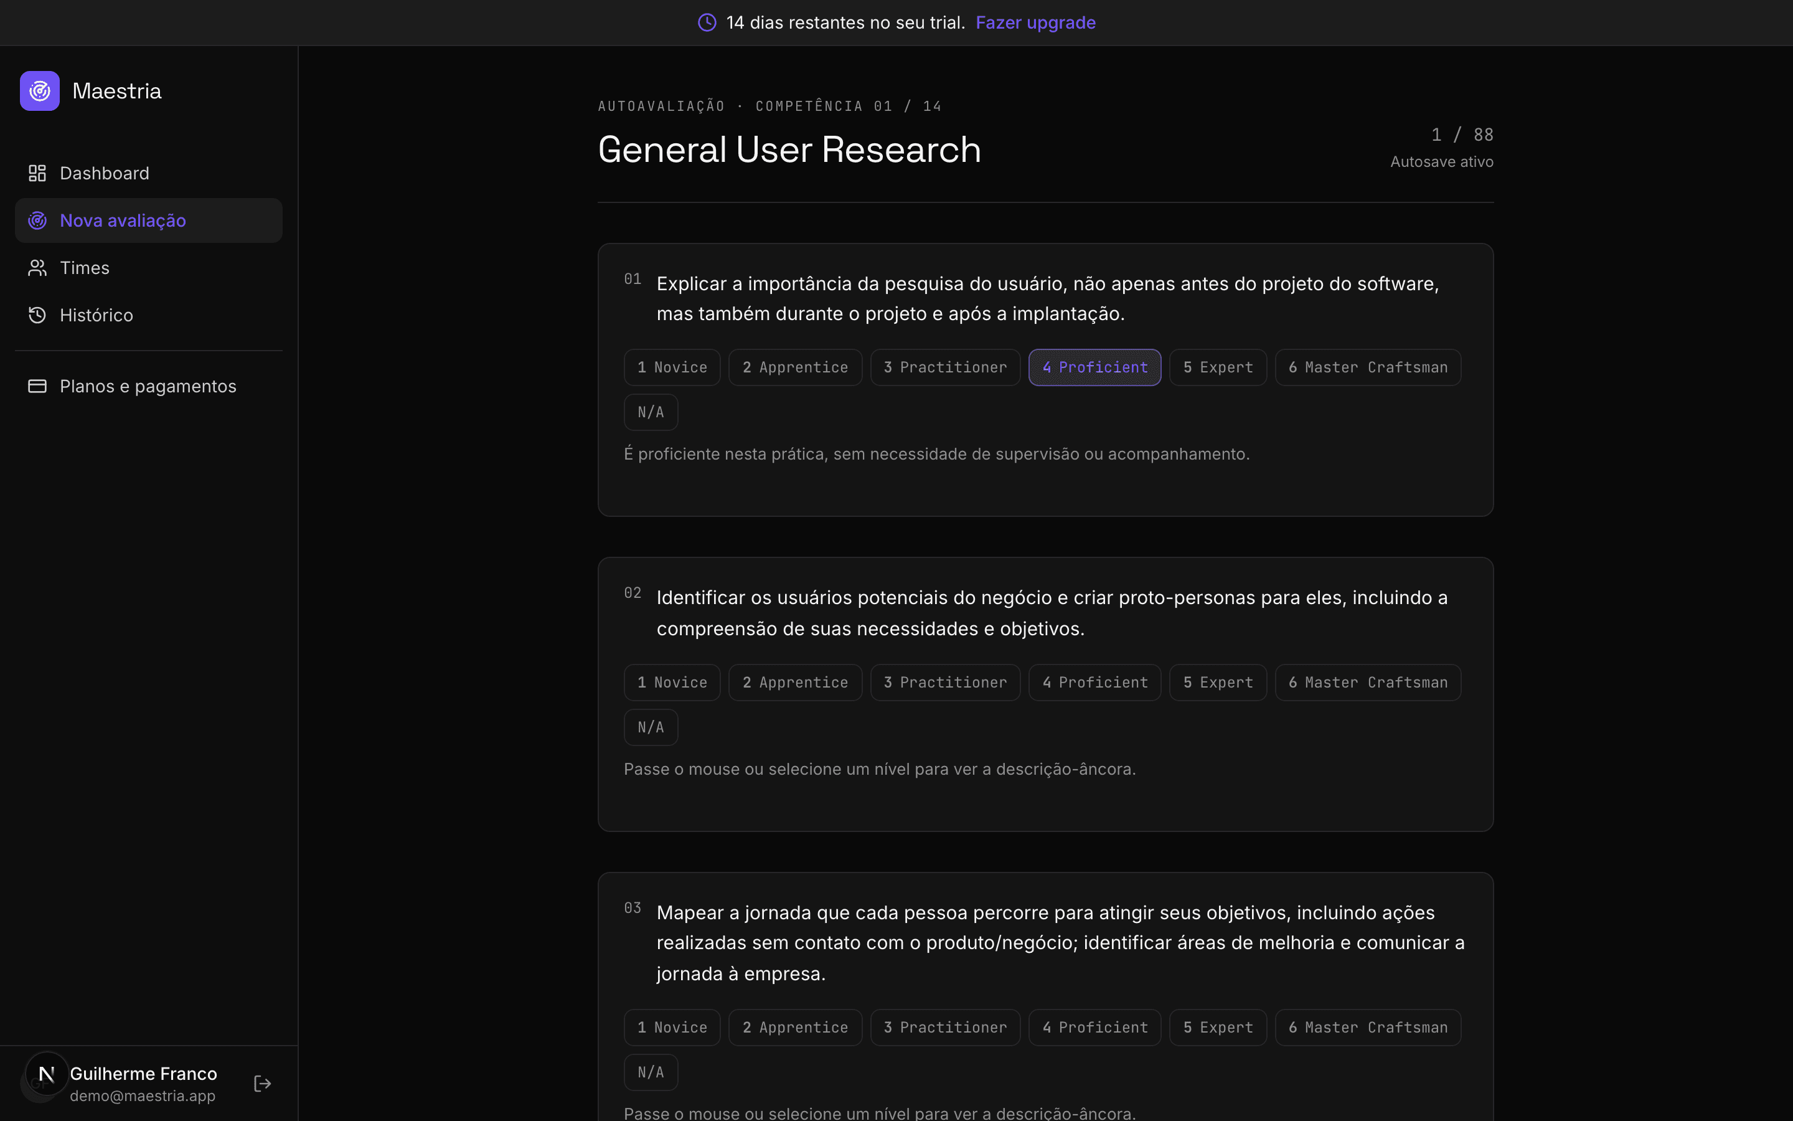Mark question 01 as N/A

click(x=651, y=412)
